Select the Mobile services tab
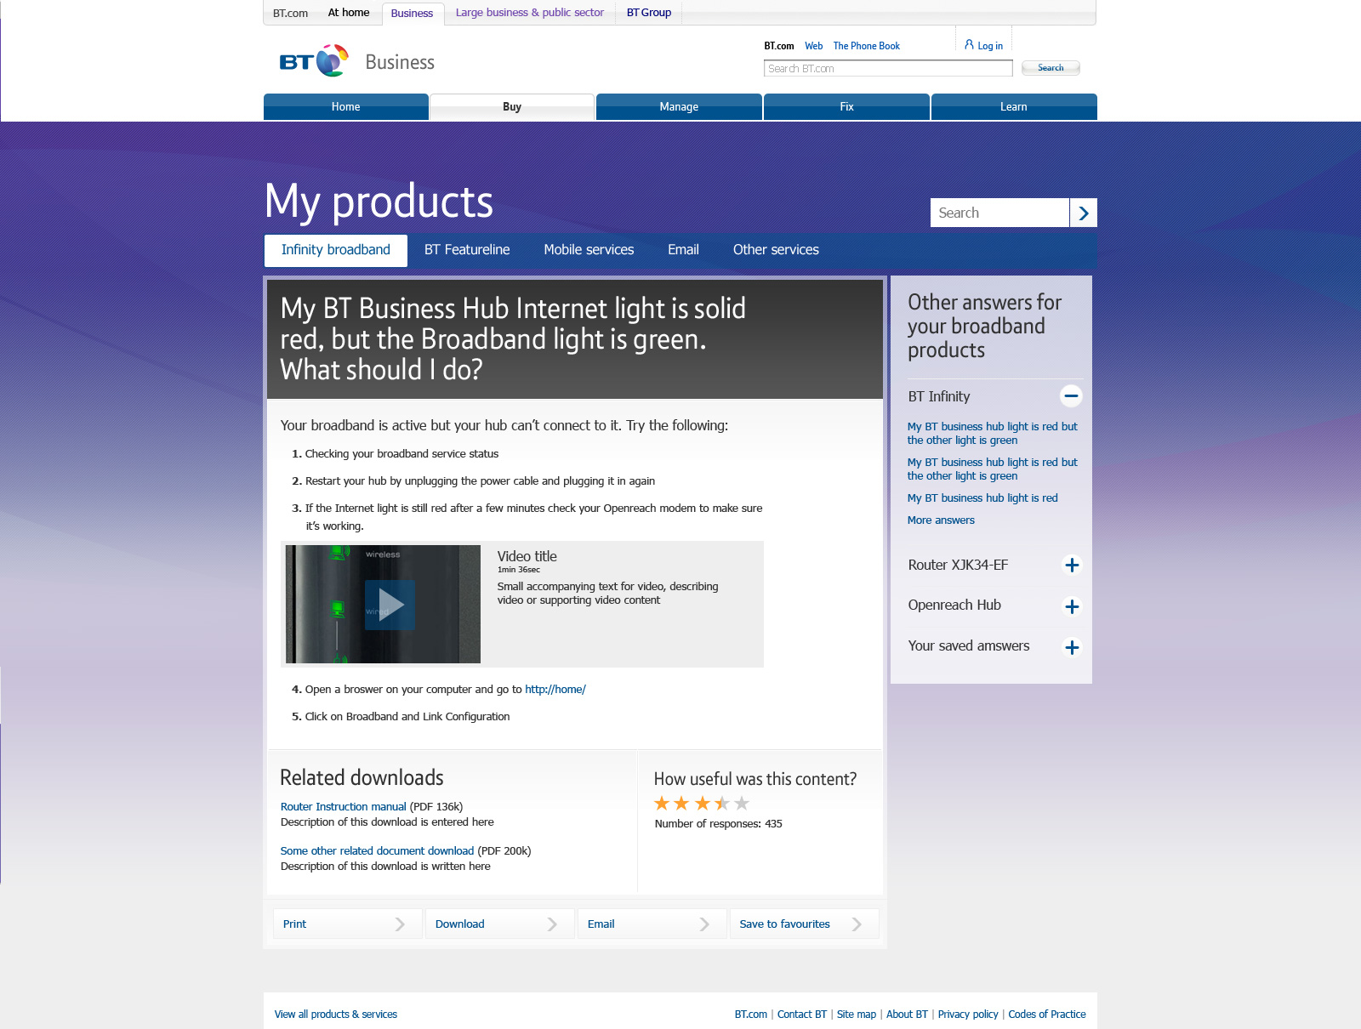This screenshot has width=1361, height=1029. click(x=589, y=250)
